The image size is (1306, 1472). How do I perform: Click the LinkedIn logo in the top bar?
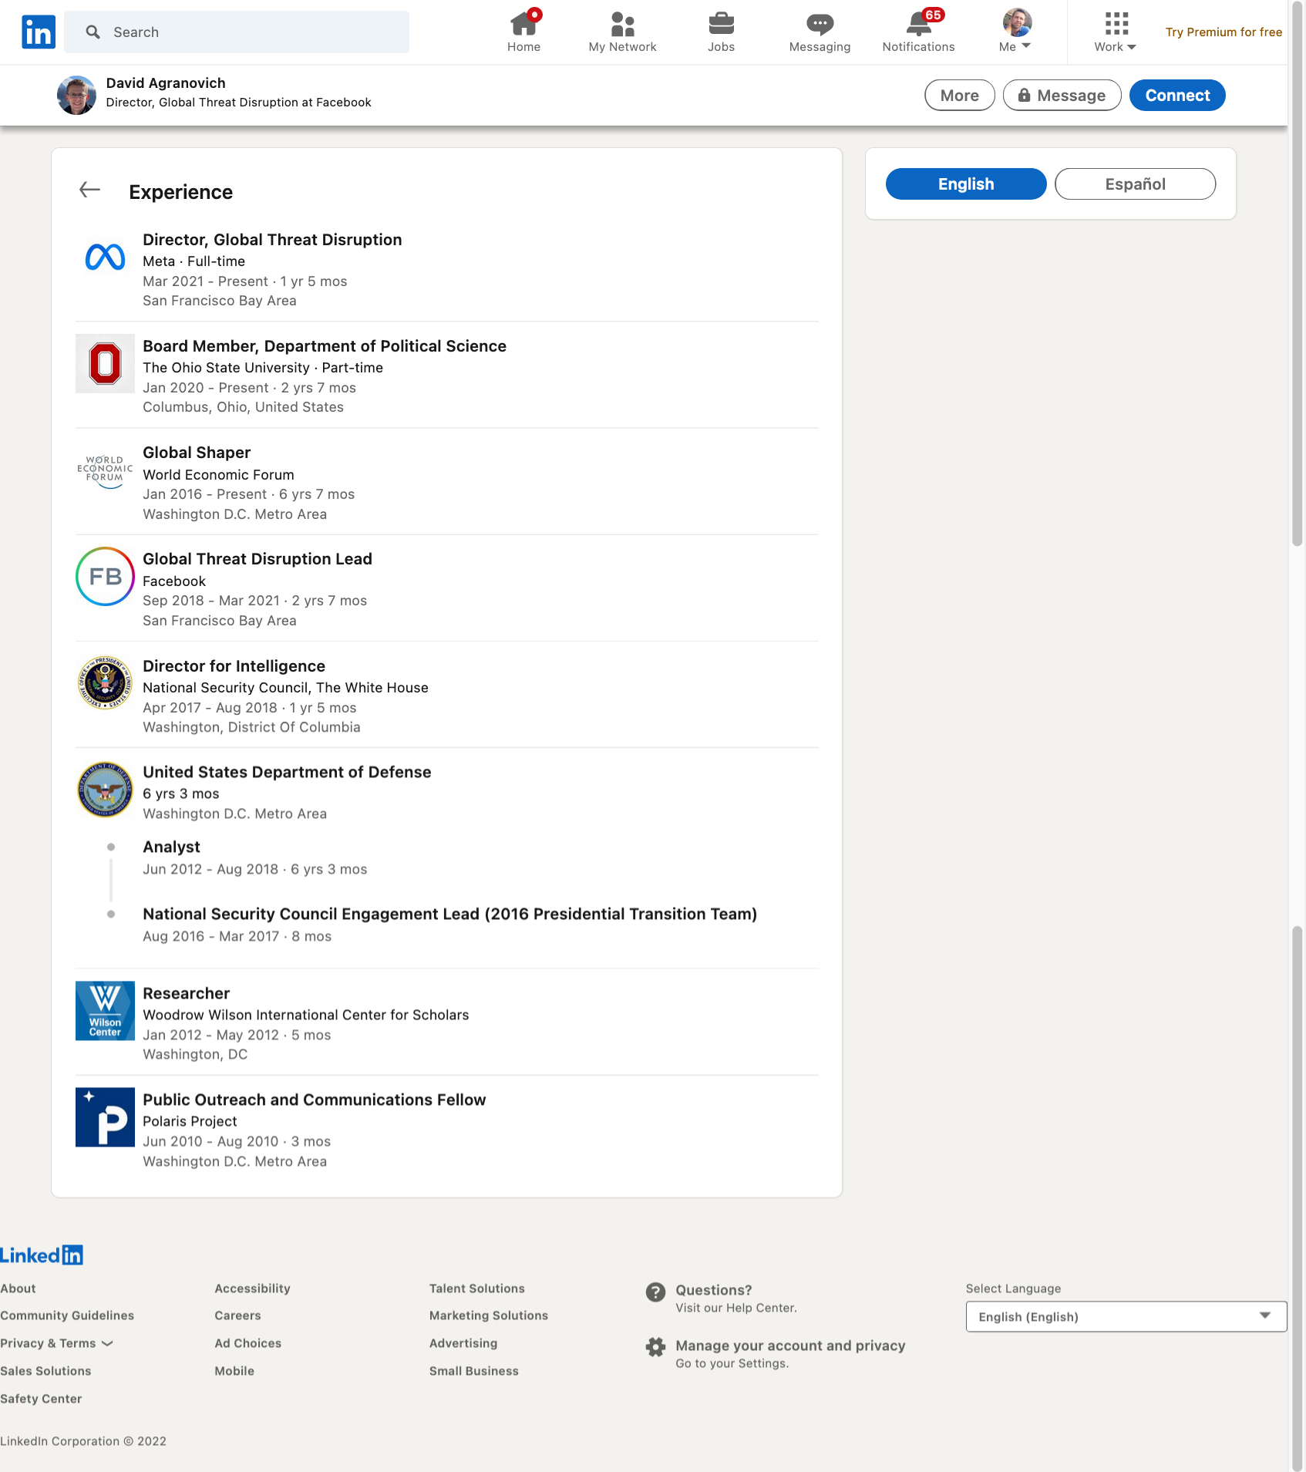(39, 32)
